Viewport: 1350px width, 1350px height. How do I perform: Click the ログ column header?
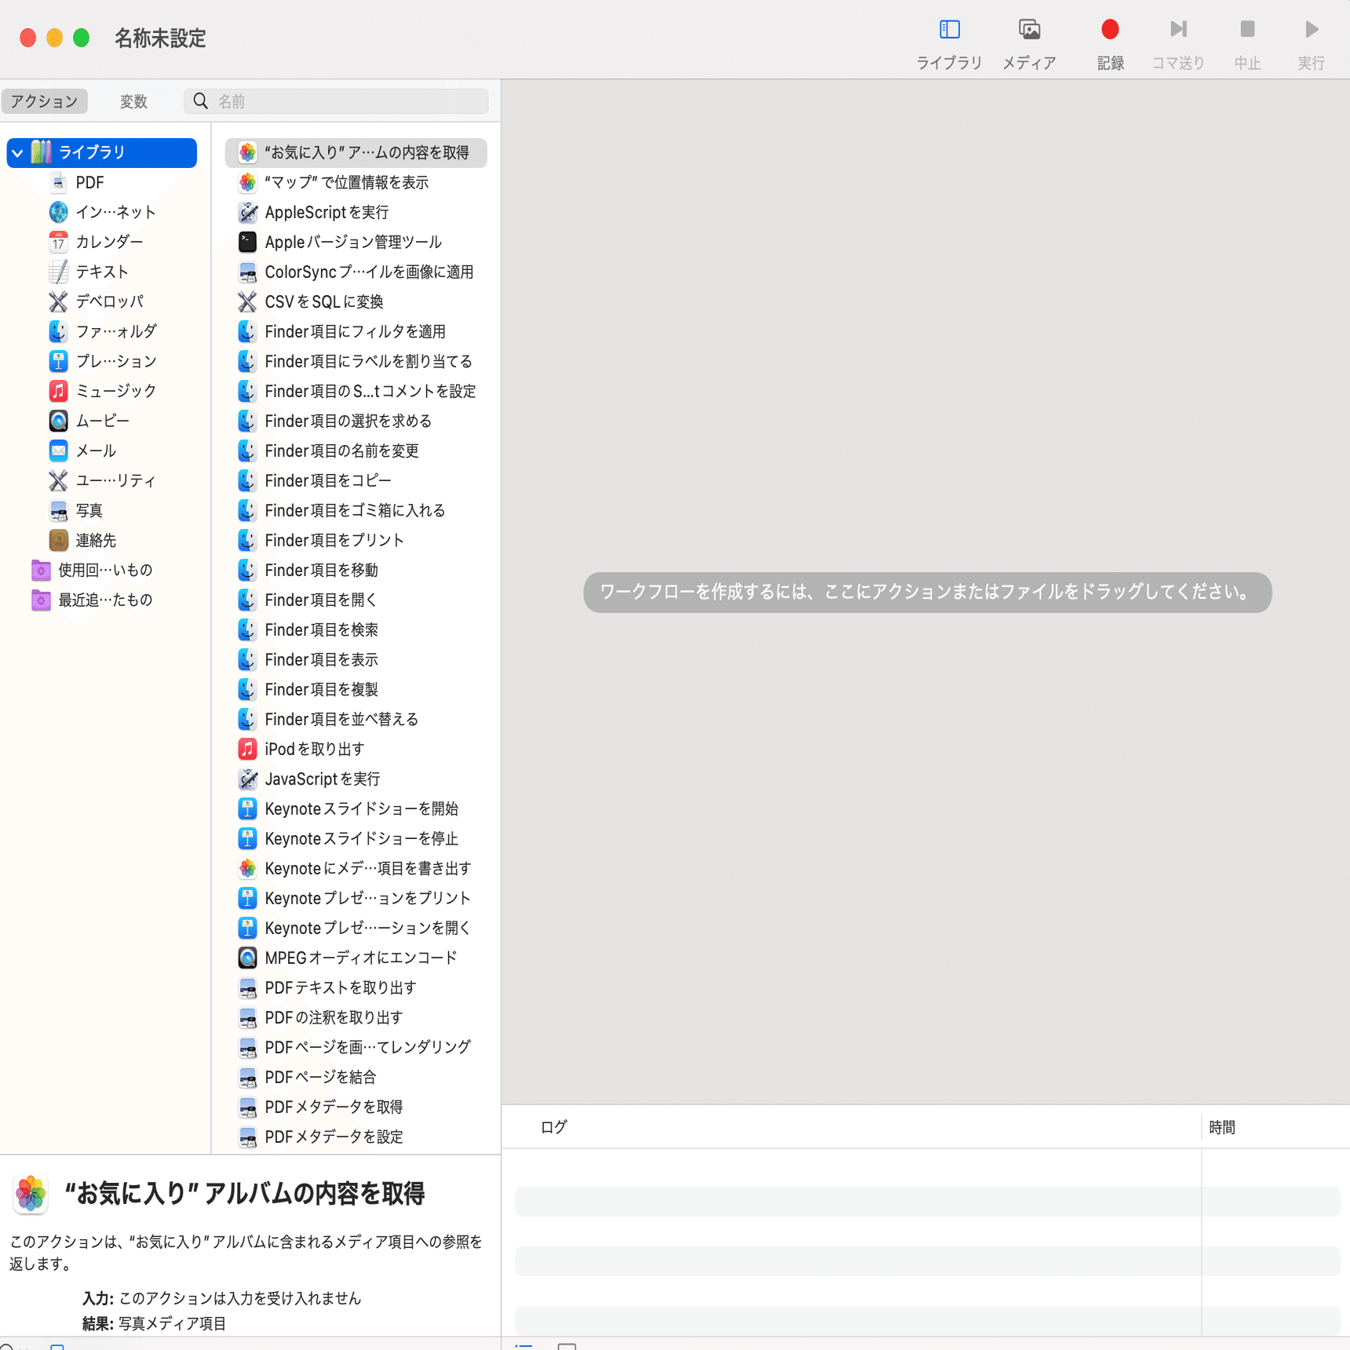tap(851, 1127)
